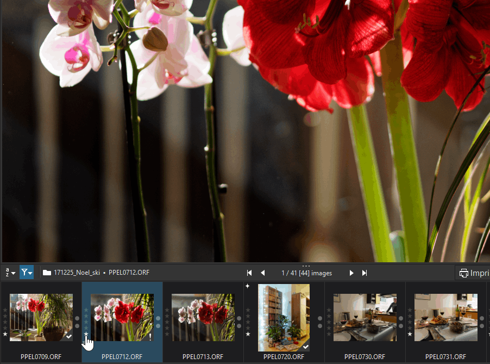
Task: Click the checkmark status badge on PPEL0720.ORF
Action: 306,347
